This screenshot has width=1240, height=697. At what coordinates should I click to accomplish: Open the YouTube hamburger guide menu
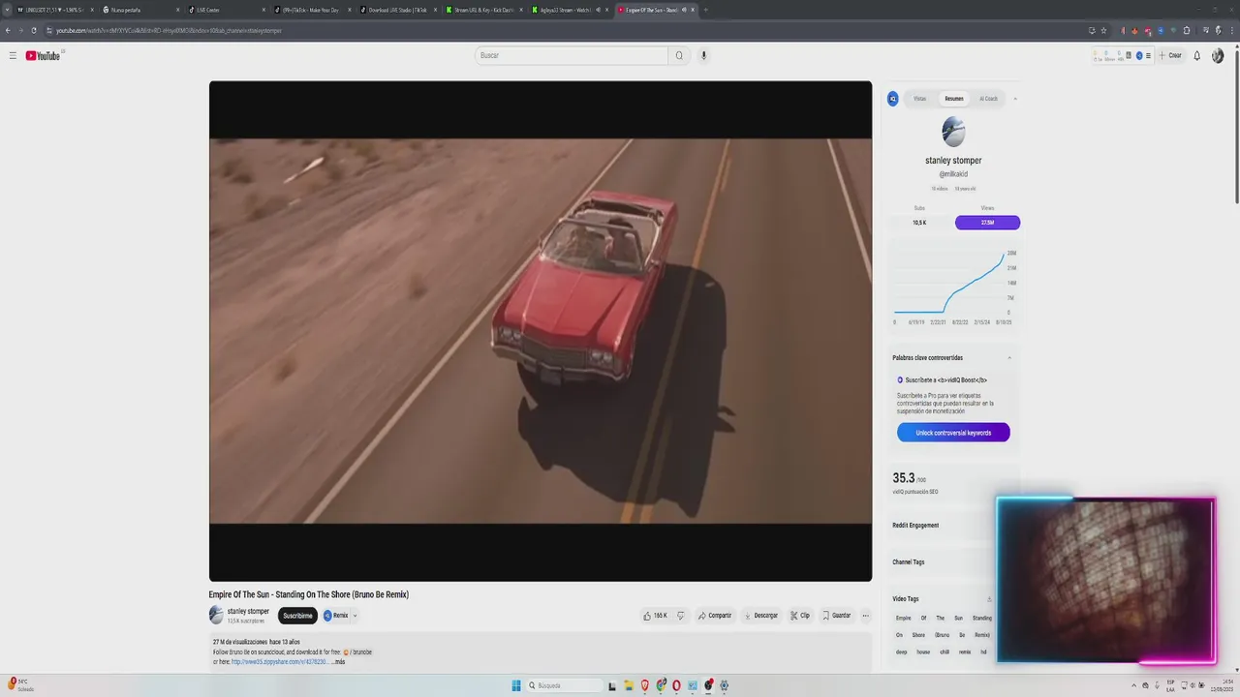[13, 55]
